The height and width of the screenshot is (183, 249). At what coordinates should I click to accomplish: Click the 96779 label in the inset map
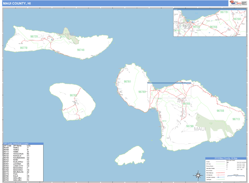(x=224, y=12)
